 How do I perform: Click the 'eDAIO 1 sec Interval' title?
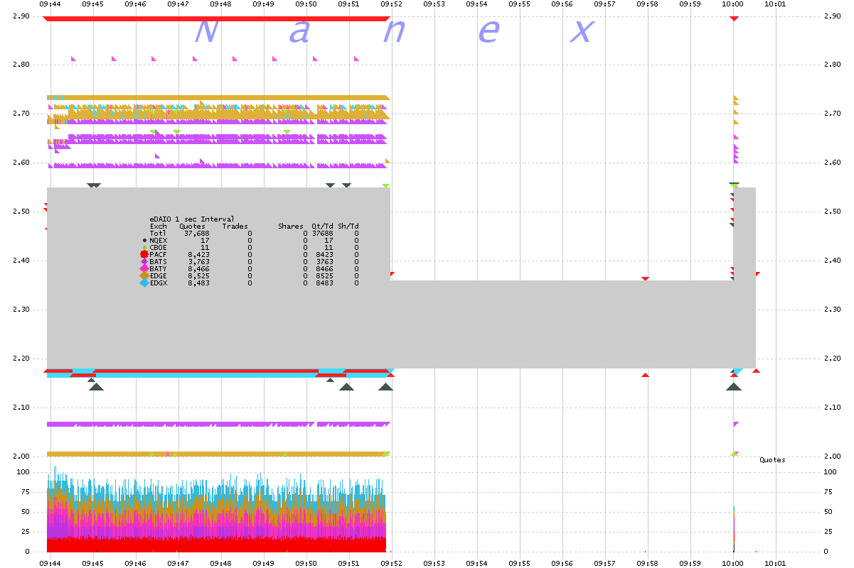point(192,219)
